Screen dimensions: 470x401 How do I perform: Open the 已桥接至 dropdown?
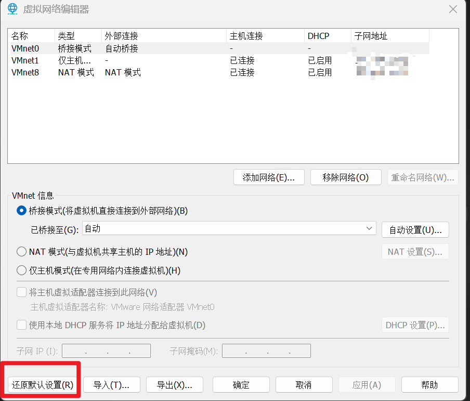pyautogui.click(x=229, y=228)
